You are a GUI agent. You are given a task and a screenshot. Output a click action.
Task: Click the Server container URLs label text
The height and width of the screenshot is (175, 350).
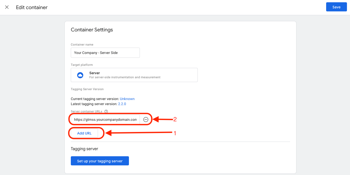coord(87,111)
